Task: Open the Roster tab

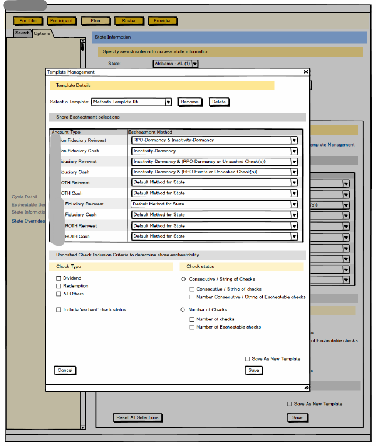Action: pyautogui.click(x=129, y=21)
